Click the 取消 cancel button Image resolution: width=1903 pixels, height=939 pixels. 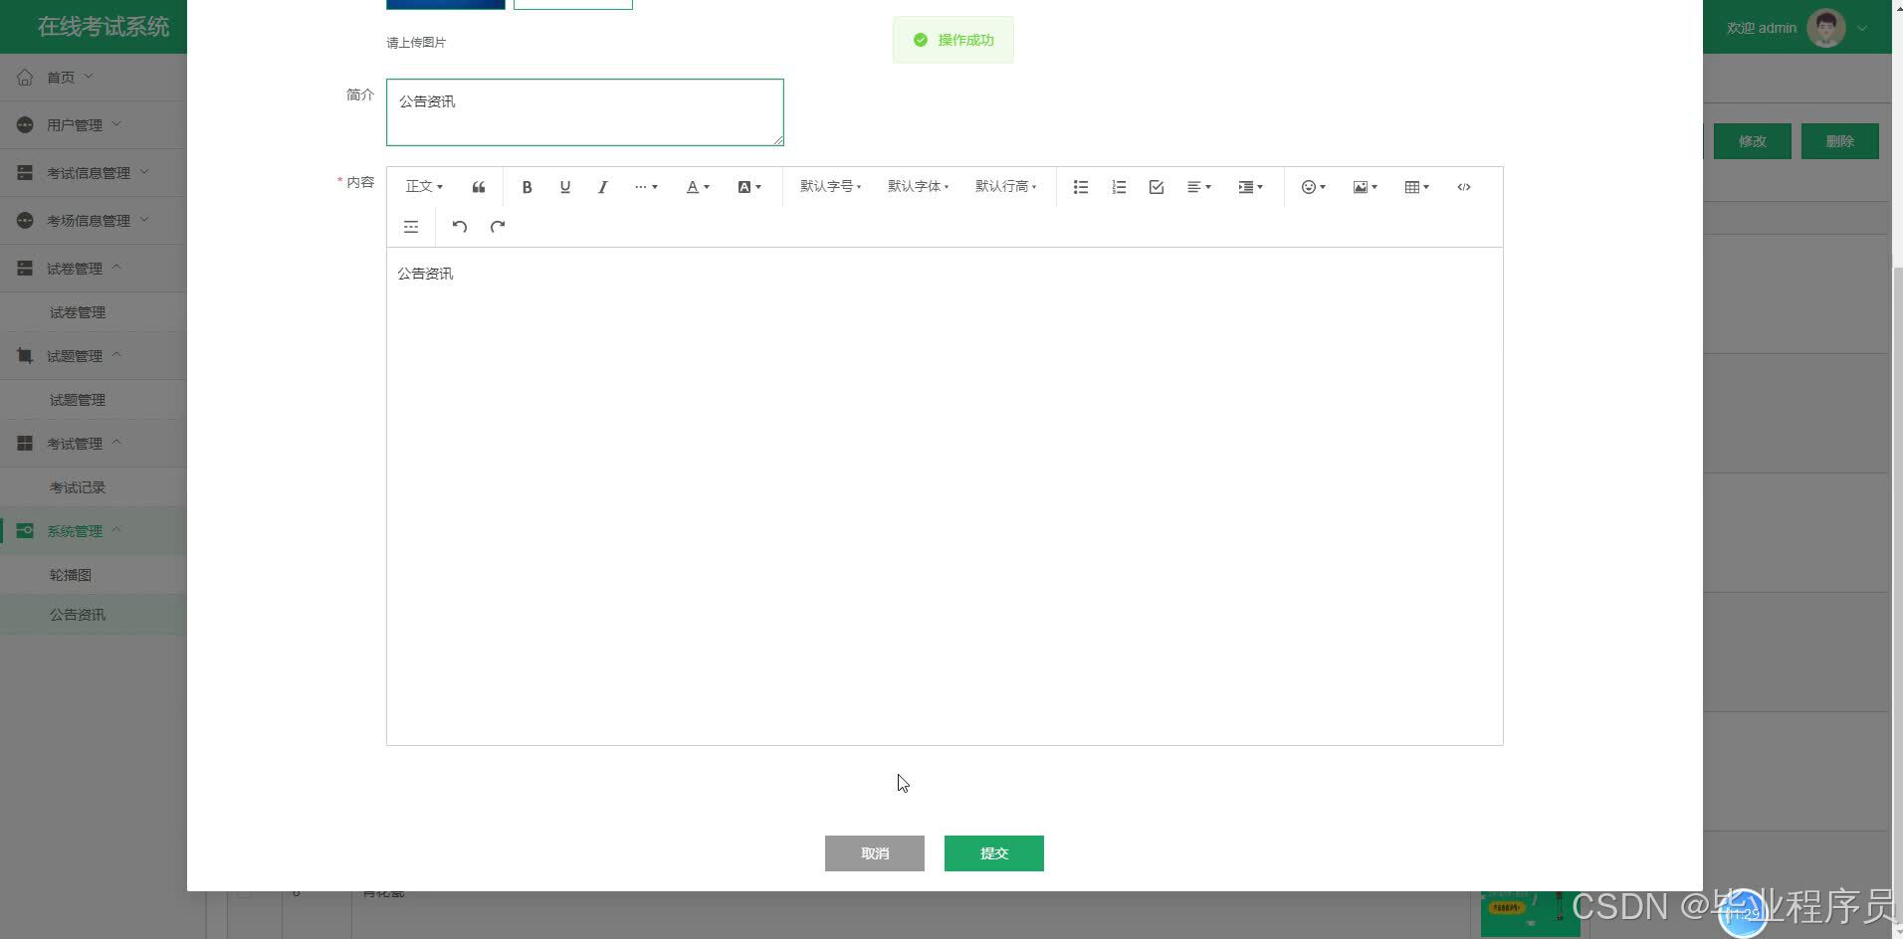pos(875,853)
